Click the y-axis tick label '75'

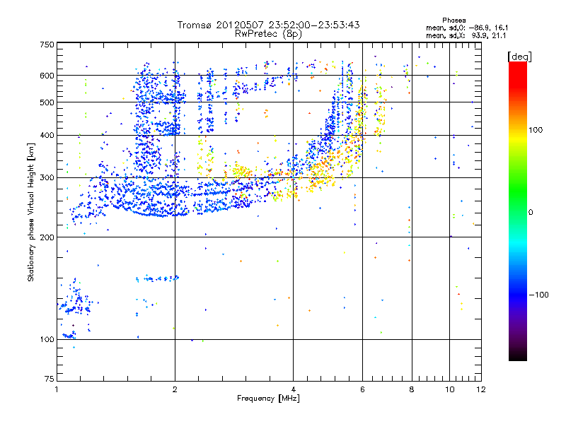coord(50,379)
